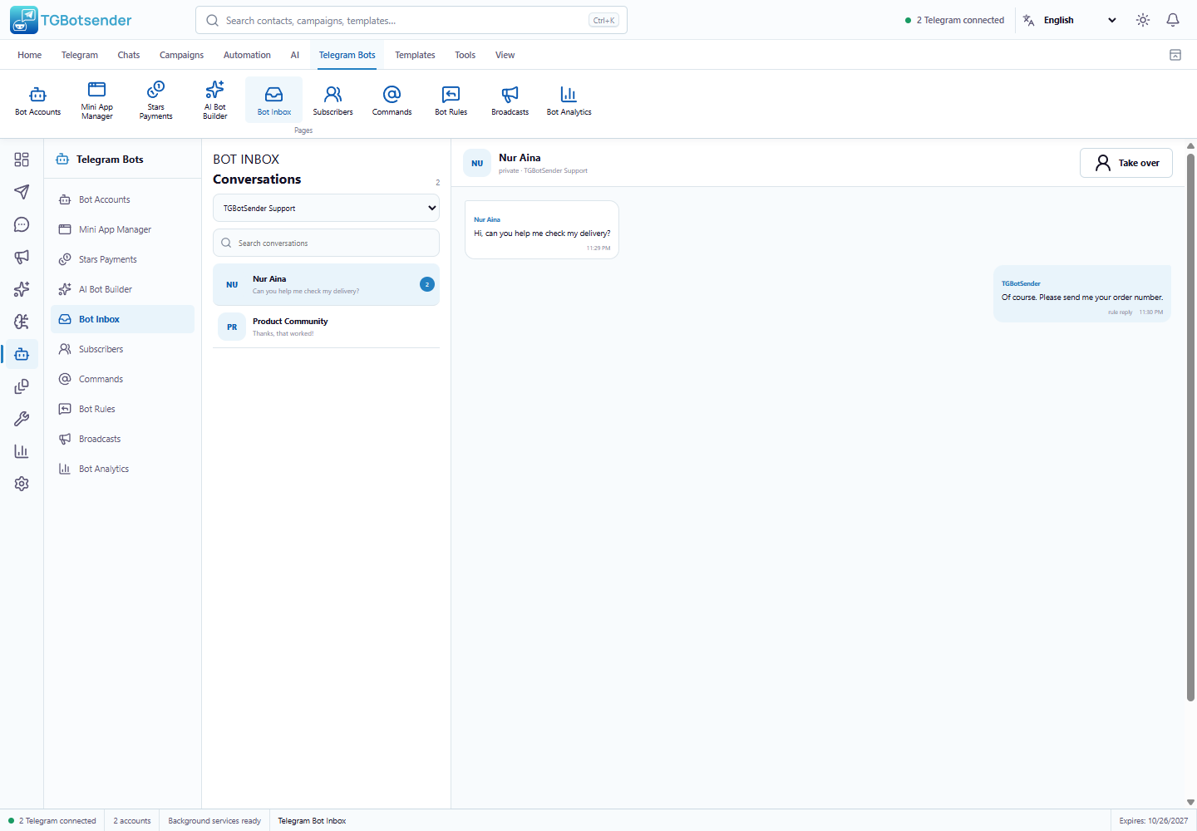Click the unread badge on Nur Aina
Screen dimensions: 1197x831
(427, 284)
